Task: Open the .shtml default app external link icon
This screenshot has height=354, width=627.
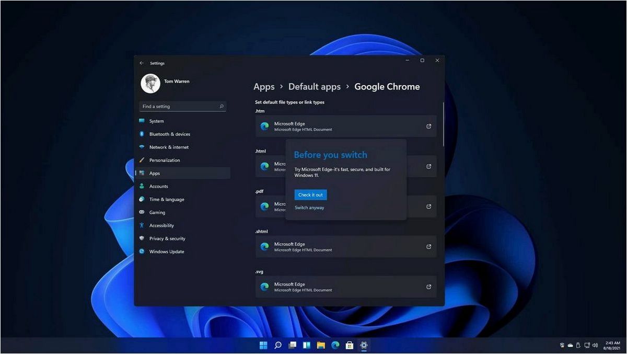Action: point(429,246)
